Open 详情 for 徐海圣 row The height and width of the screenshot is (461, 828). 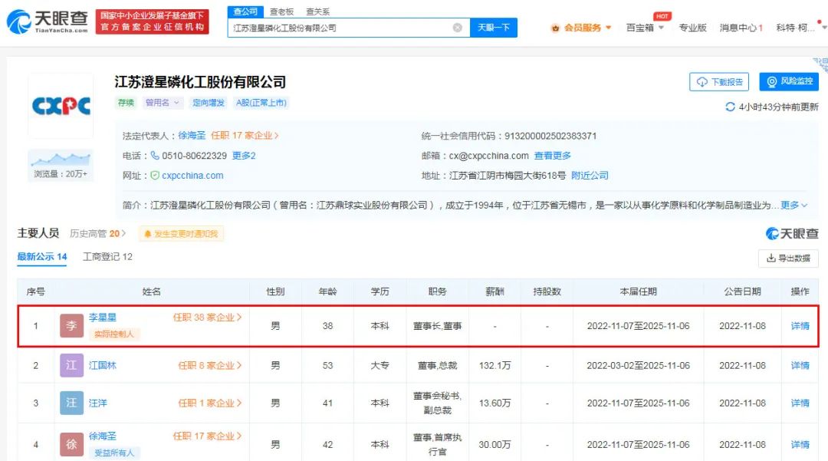tap(800, 445)
